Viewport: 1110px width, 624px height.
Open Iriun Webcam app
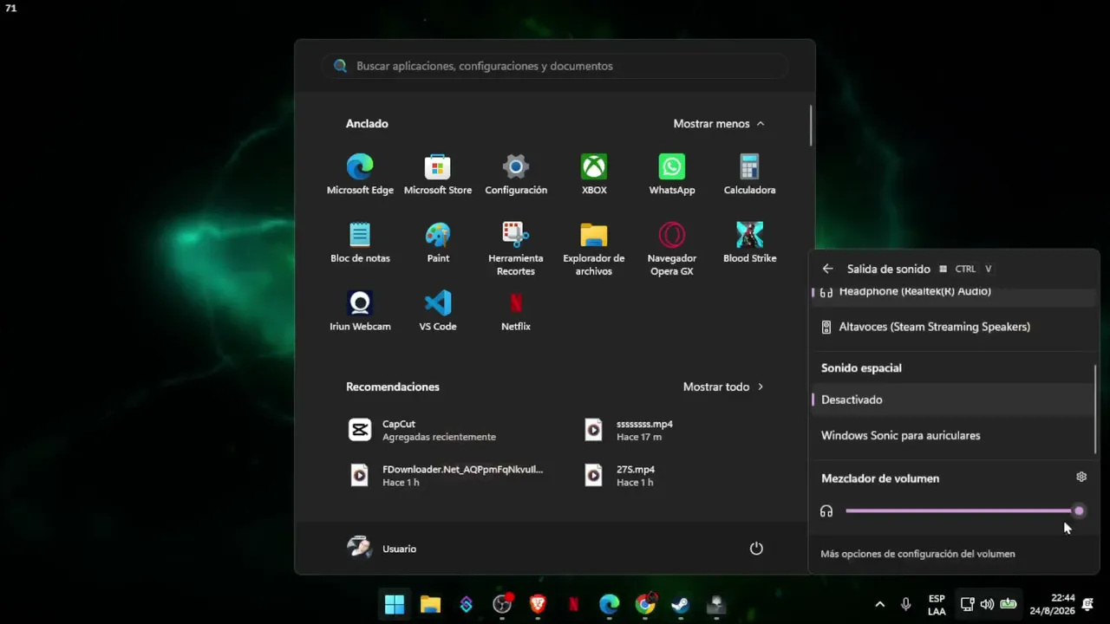(x=360, y=311)
